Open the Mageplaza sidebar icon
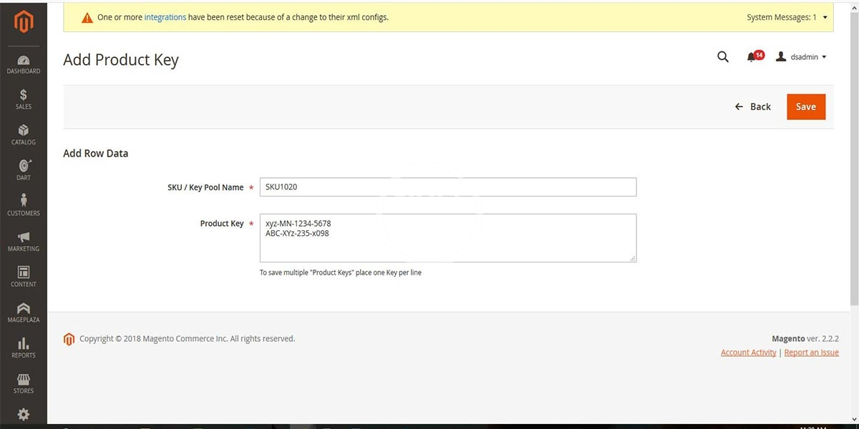Viewport: 859px width, 429px height. coord(24,312)
